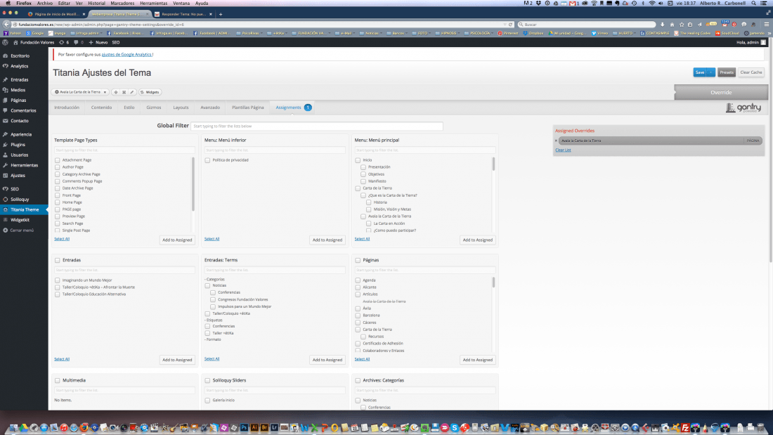Tick the Inicio menu item checkbox
Image resolution: width=773 pixels, height=435 pixels.
[358, 160]
